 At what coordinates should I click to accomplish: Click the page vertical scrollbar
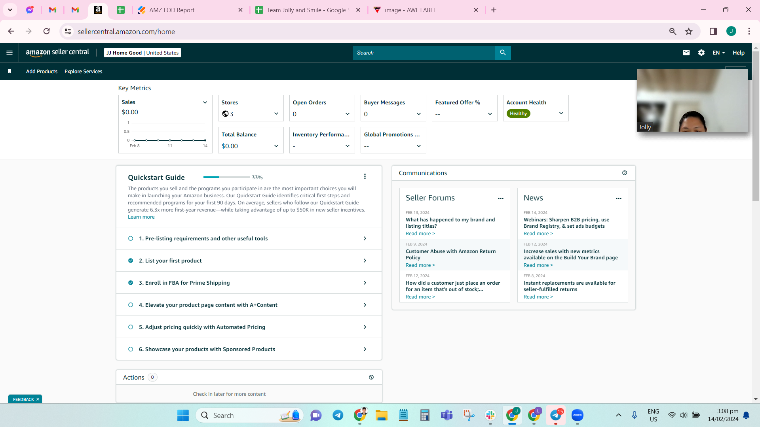click(756, 127)
